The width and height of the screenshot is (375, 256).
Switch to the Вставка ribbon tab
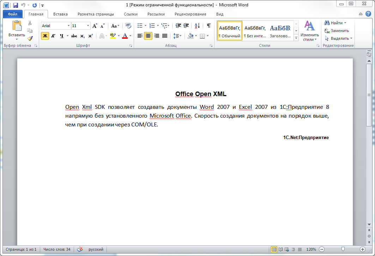point(60,14)
